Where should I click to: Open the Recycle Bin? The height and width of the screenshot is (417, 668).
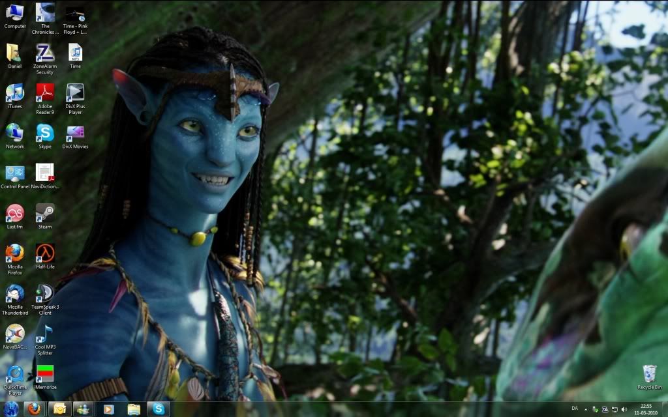coord(649,375)
